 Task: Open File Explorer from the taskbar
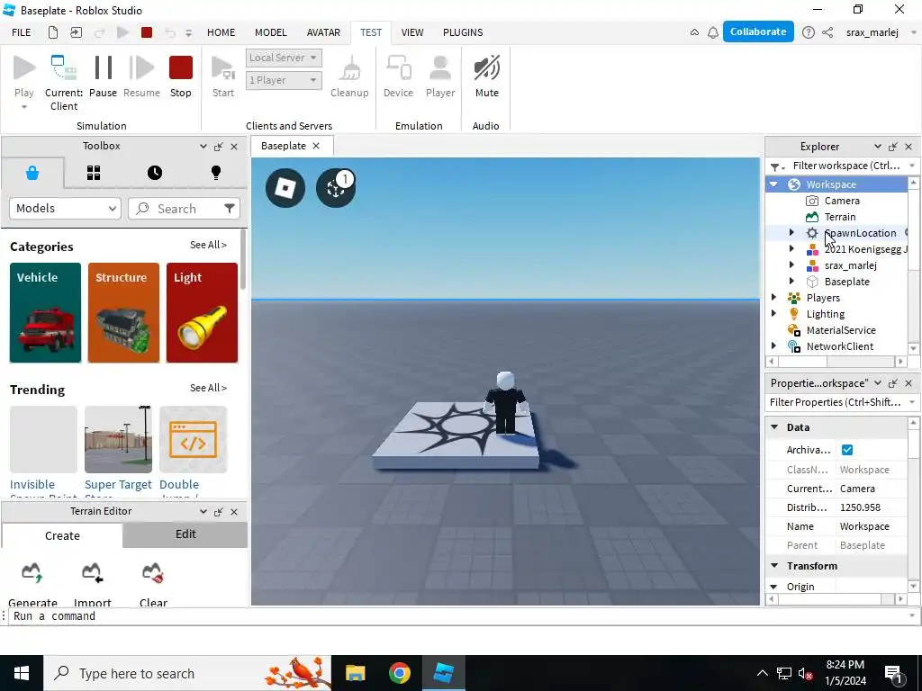click(355, 673)
